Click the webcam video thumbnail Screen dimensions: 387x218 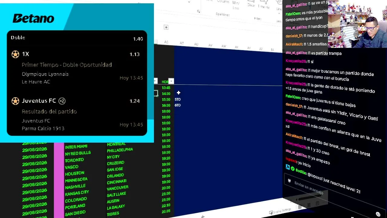pyautogui.click(x=357, y=24)
